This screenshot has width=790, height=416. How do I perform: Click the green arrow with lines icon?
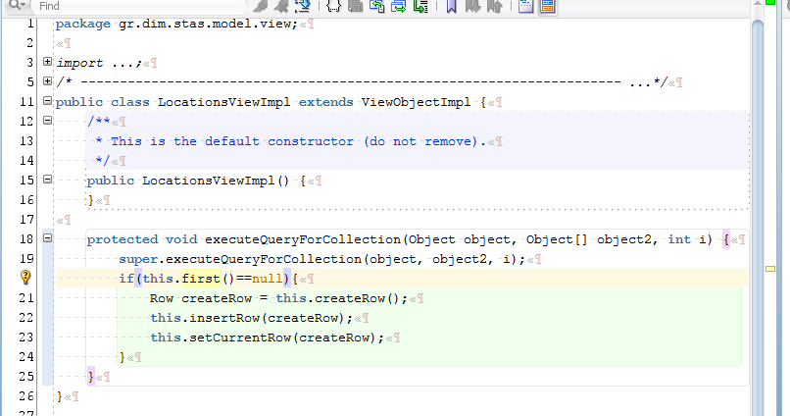tap(420, 6)
